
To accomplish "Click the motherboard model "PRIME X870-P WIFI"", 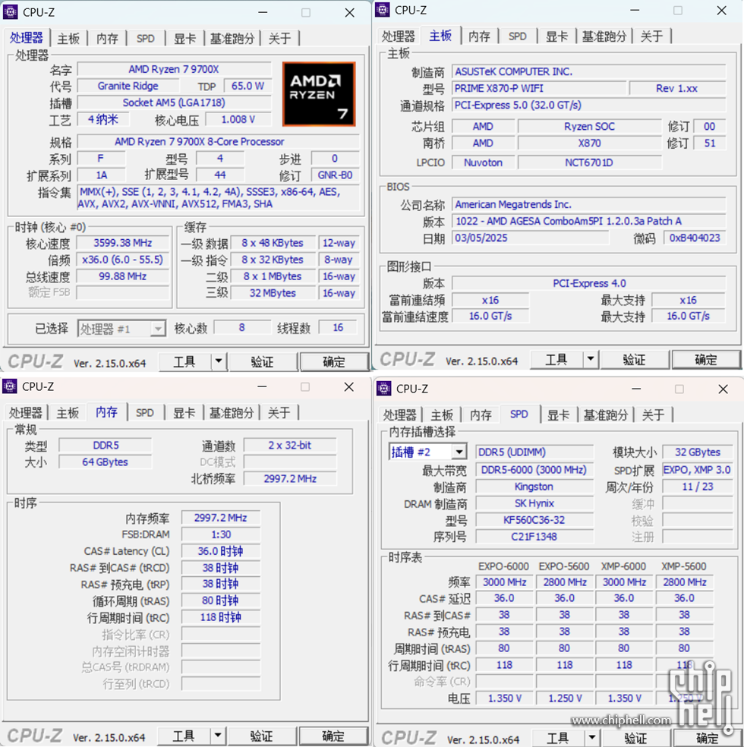I will click(x=539, y=88).
